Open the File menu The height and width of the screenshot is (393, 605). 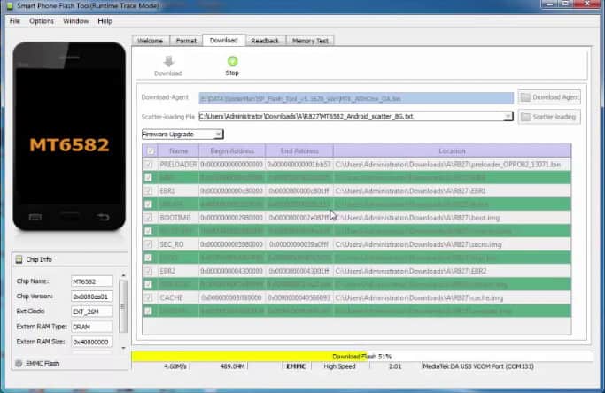[x=15, y=21]
